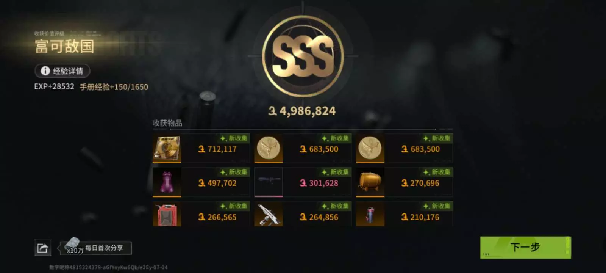Tap the rifle item worth 301,628
Viewport: 606px width, 273px height.
(x=269, y=182)
